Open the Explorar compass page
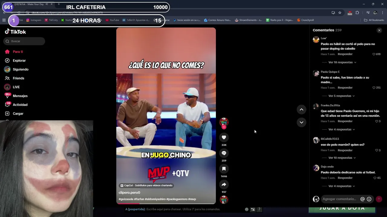Screen dimensions: 387x217 pos(15,61)
